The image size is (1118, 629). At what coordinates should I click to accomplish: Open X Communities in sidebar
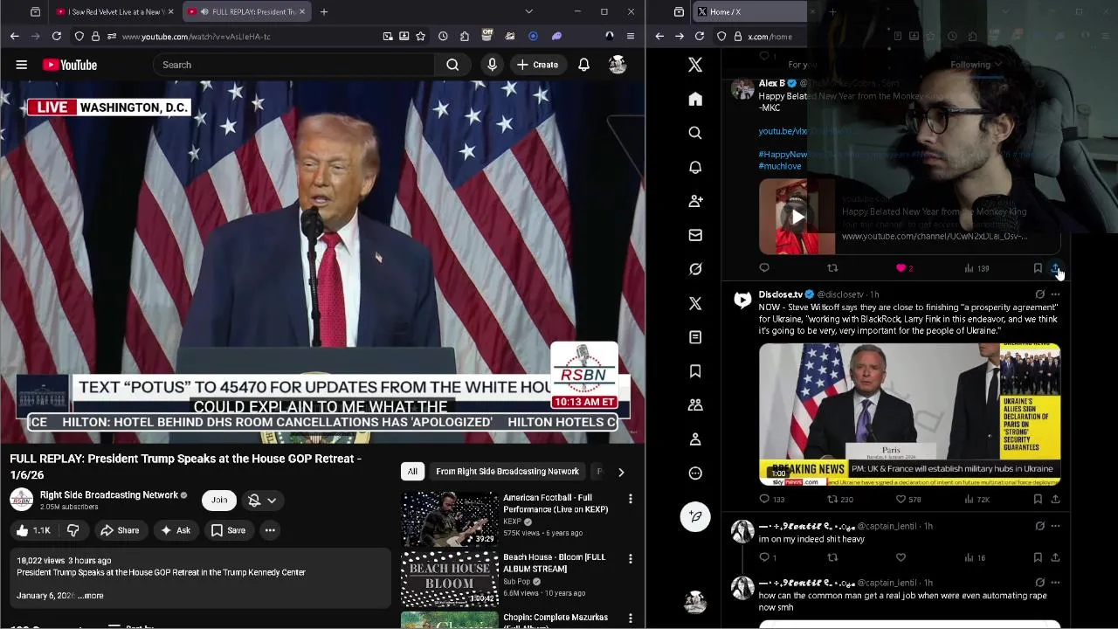point(695,405)
